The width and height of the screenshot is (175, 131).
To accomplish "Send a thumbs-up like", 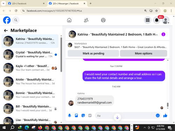I will tap(165, 116).
